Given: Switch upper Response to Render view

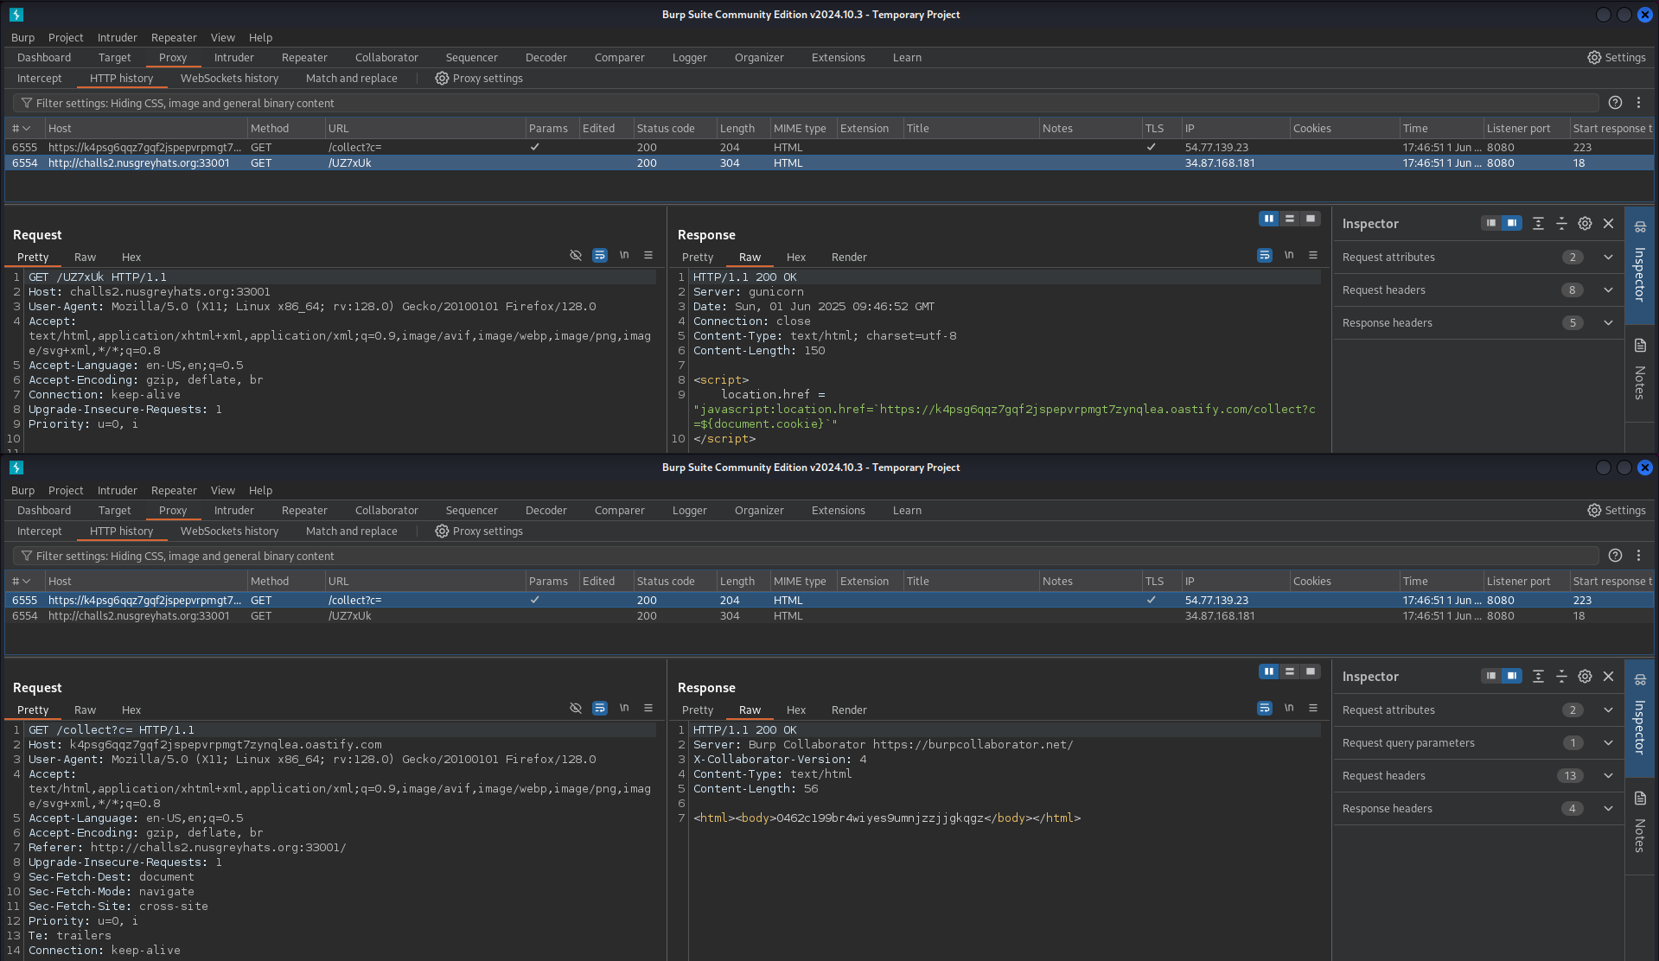Looking at the screenshot, I should tap(849, 257).
